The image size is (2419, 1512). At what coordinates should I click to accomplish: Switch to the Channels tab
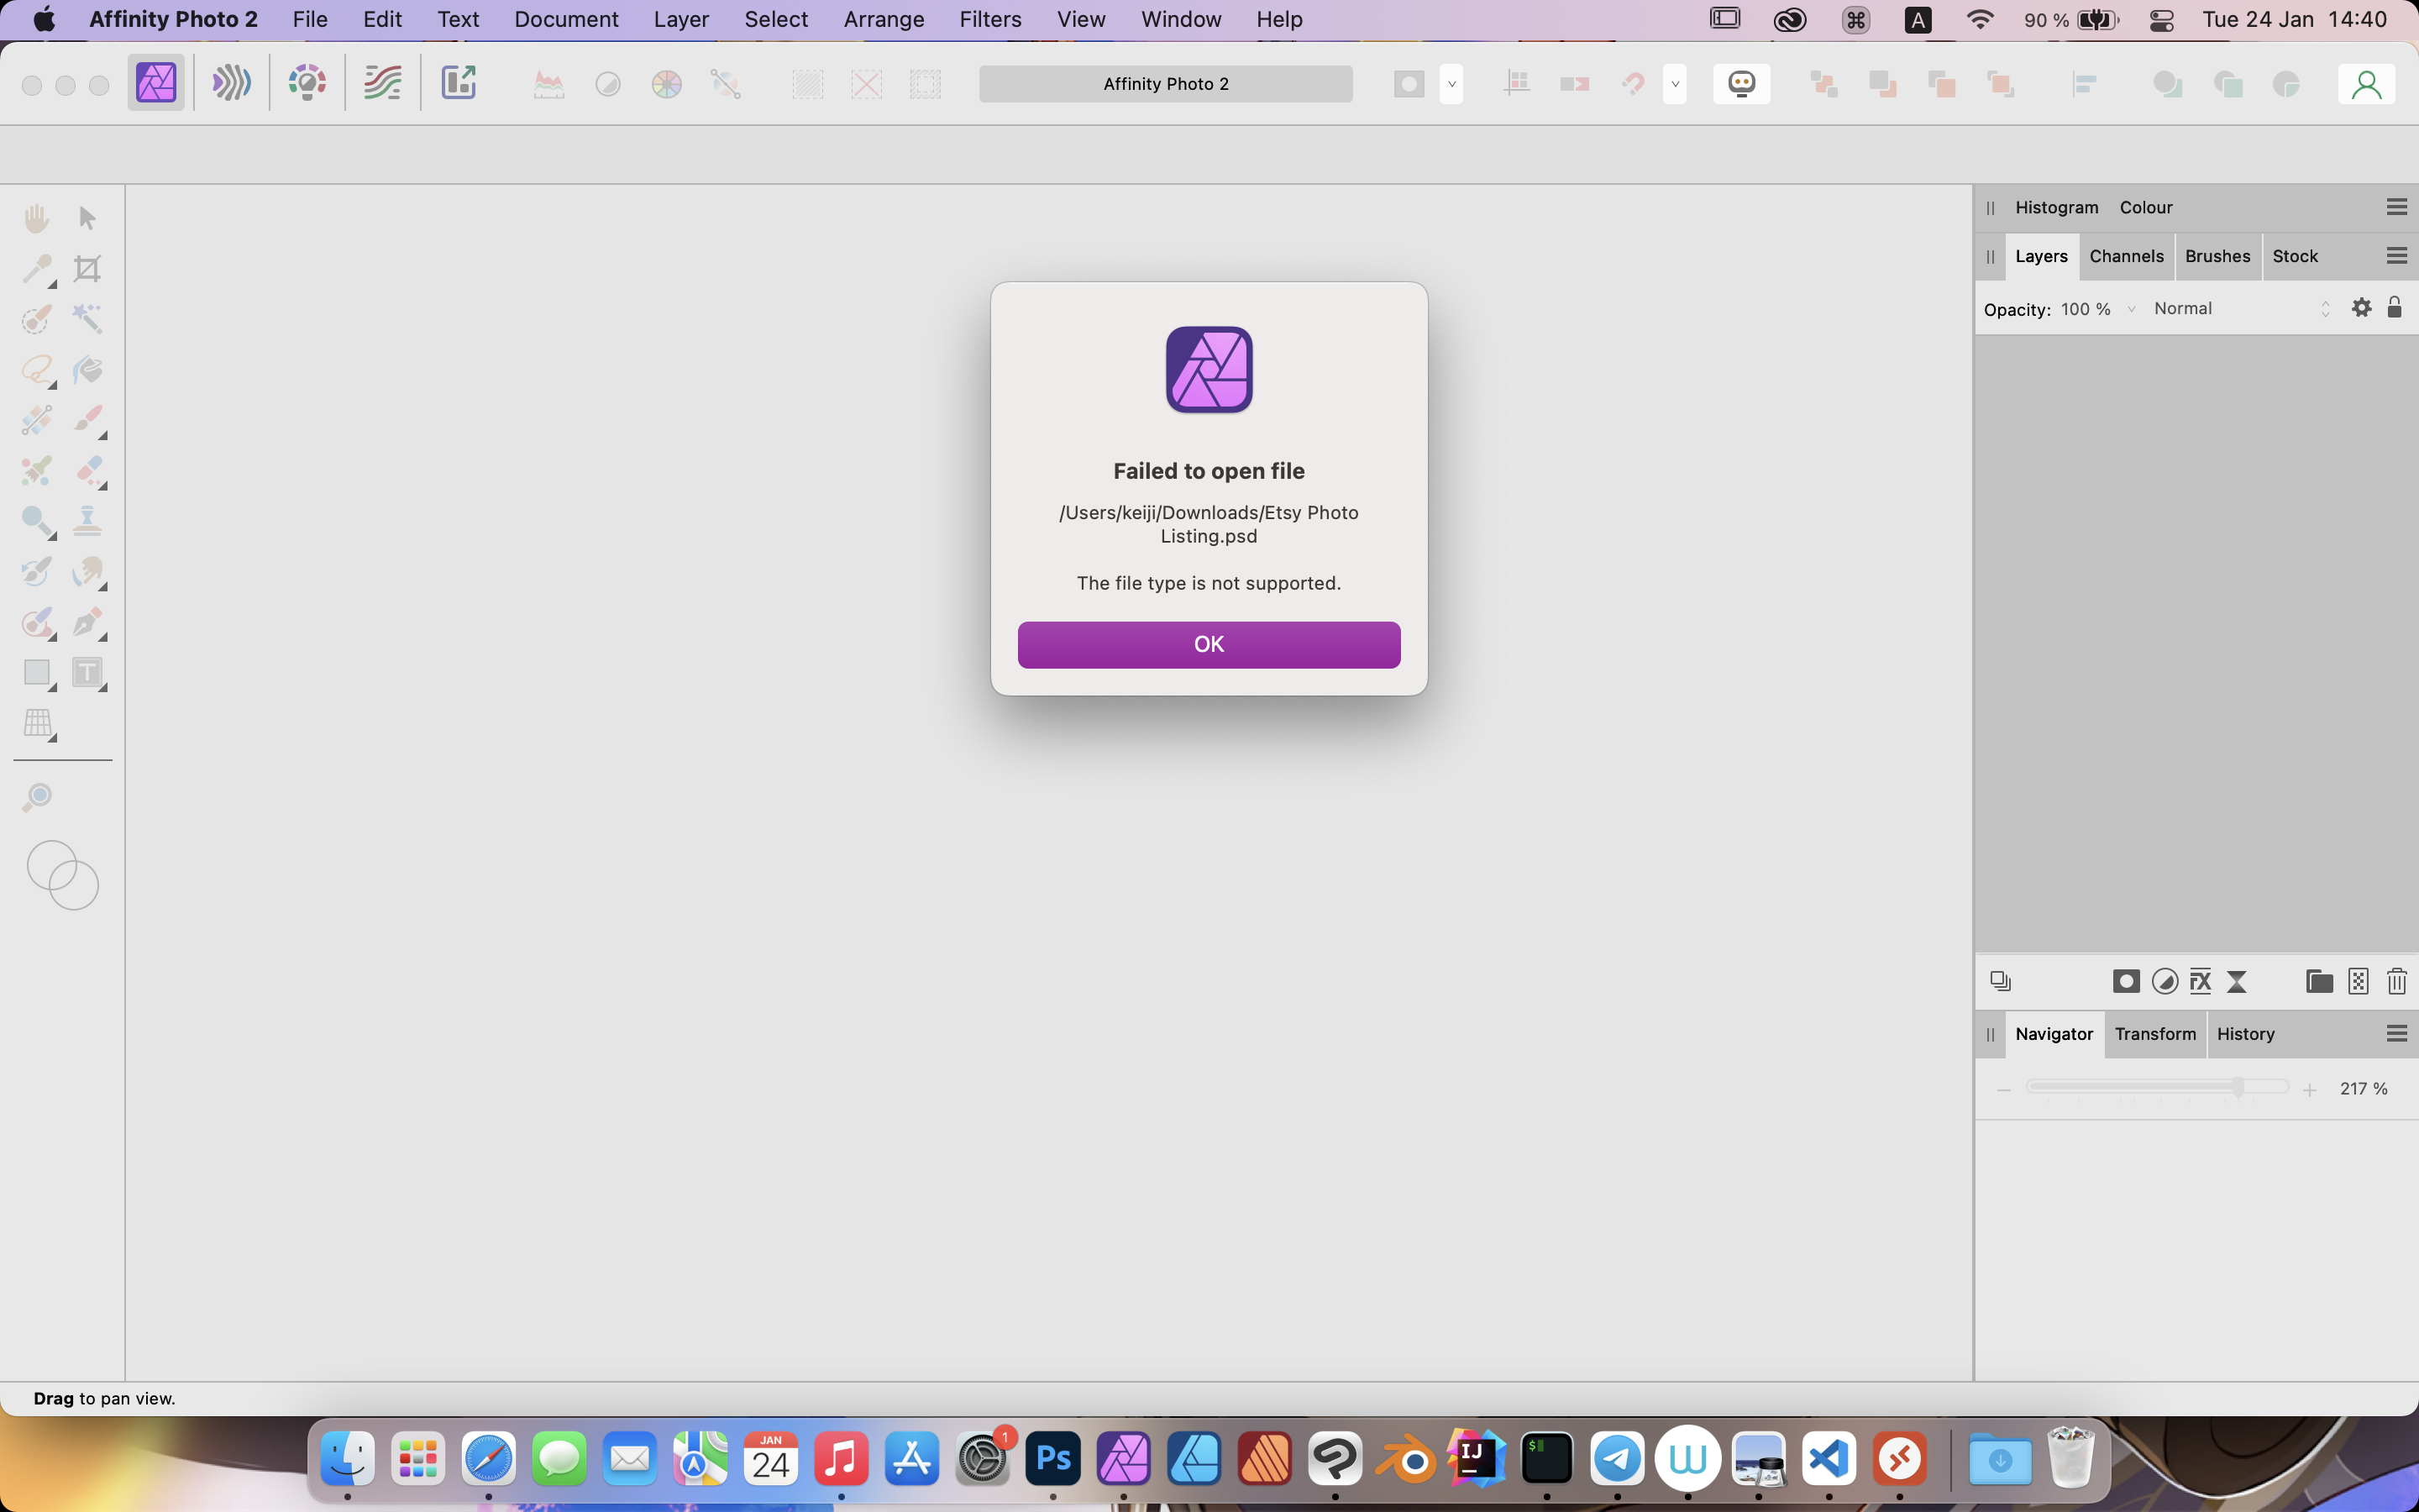2126,256
